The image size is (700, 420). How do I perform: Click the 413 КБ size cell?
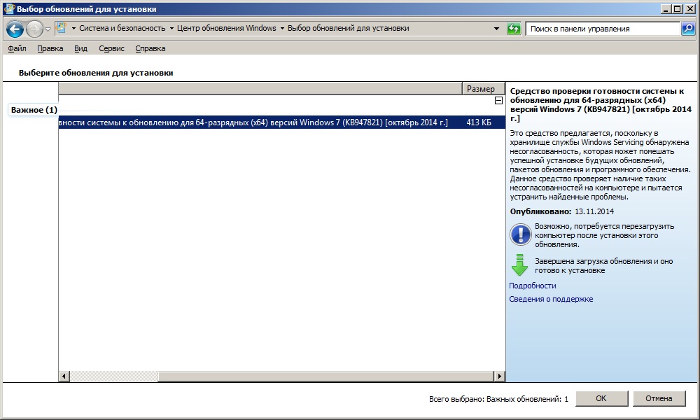click(x=479, y=122)
